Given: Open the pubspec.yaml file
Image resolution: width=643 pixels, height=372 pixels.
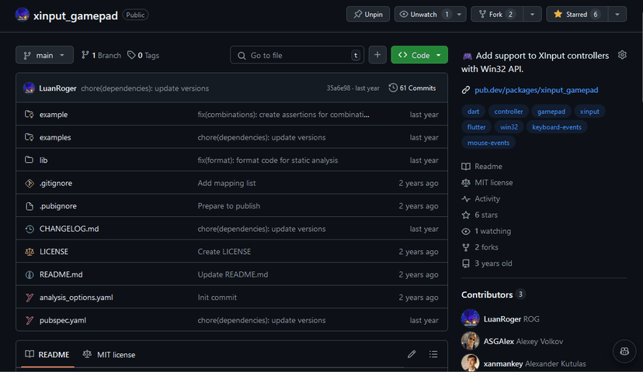Looking at the screenshot, I should pyautogui.click(x=62, y=320).
